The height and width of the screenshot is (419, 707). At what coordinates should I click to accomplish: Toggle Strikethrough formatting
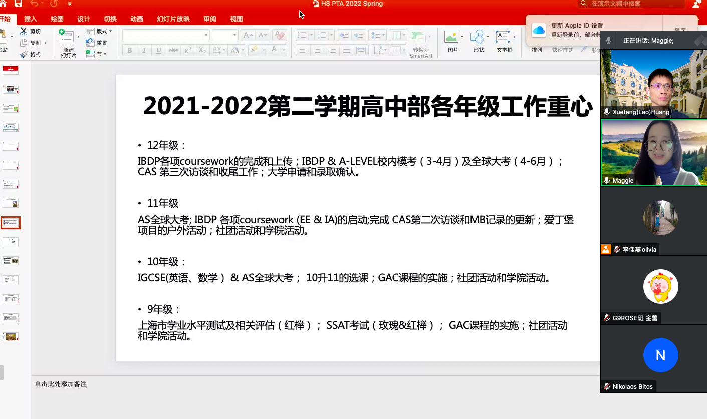coord(173,50)
